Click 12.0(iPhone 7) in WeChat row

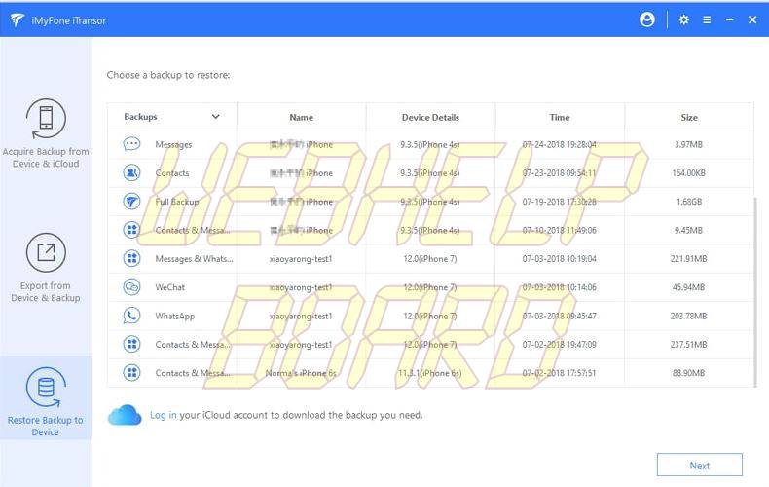[429, 287]
